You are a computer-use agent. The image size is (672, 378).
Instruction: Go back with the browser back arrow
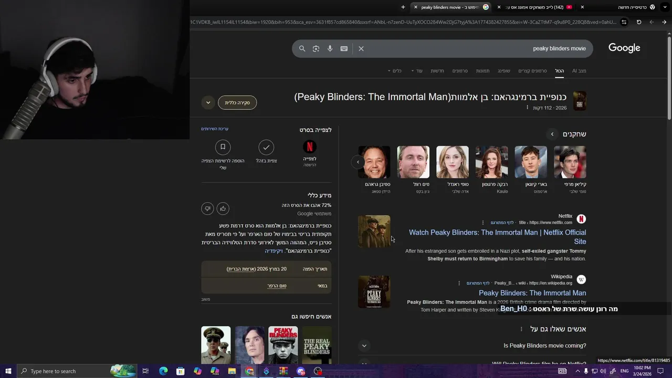pos(664,22)
